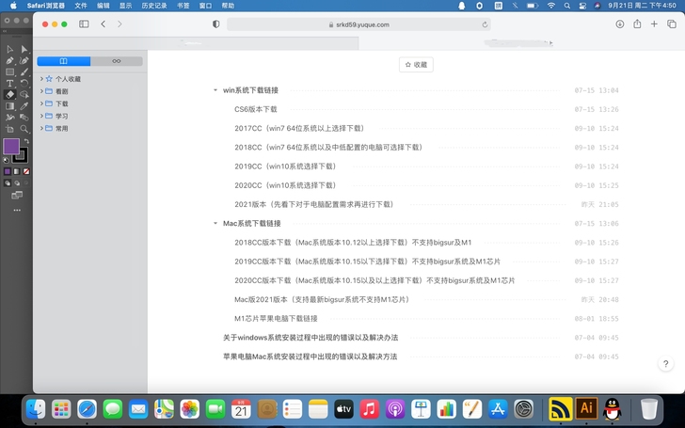
Task: Select the Gradient tool in Illustrator
Action: point(9,105)
